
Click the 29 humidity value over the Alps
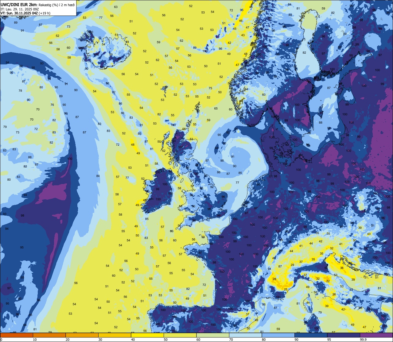point(292,265)
